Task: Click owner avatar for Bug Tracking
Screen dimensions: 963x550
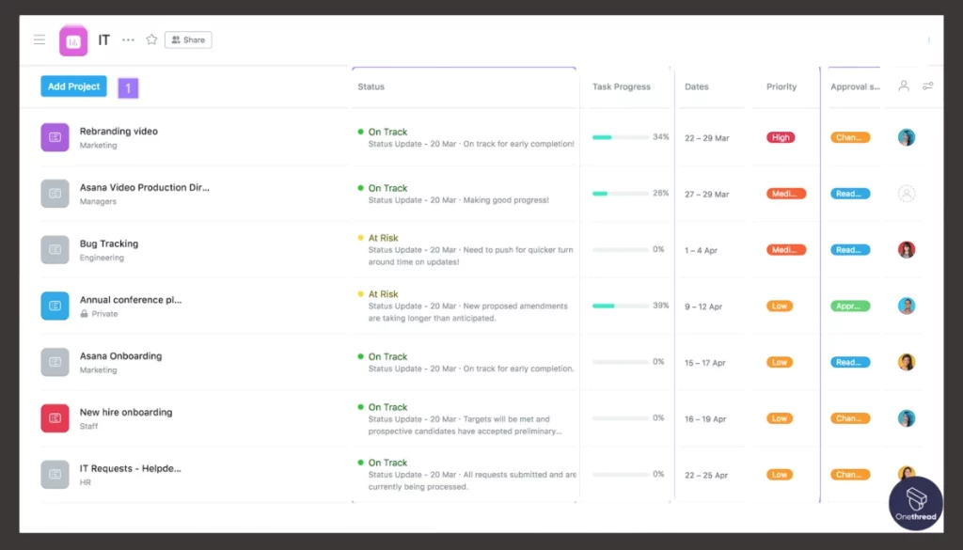Action: pyautogui.click(x=907, y=250)
